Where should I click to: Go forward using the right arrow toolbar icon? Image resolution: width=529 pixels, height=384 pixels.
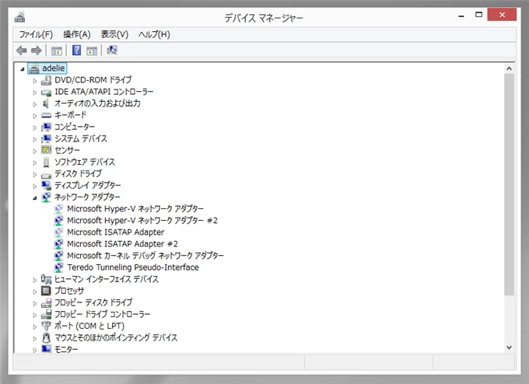36,51
